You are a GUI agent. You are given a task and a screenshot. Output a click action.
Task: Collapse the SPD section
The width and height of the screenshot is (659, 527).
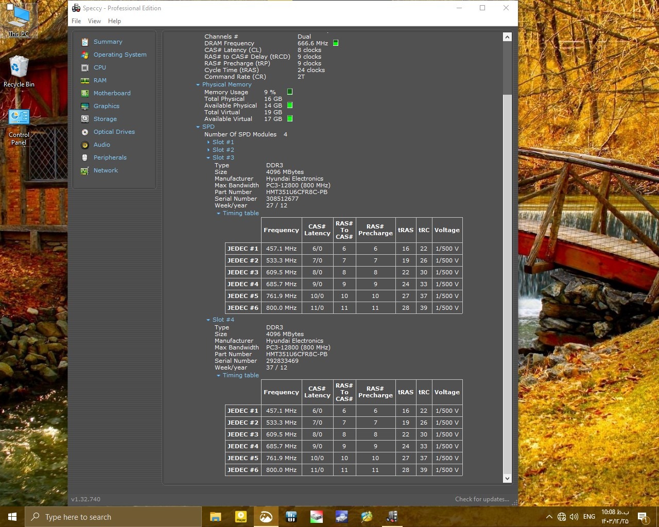pyautogui.click(x=198, y=127)
